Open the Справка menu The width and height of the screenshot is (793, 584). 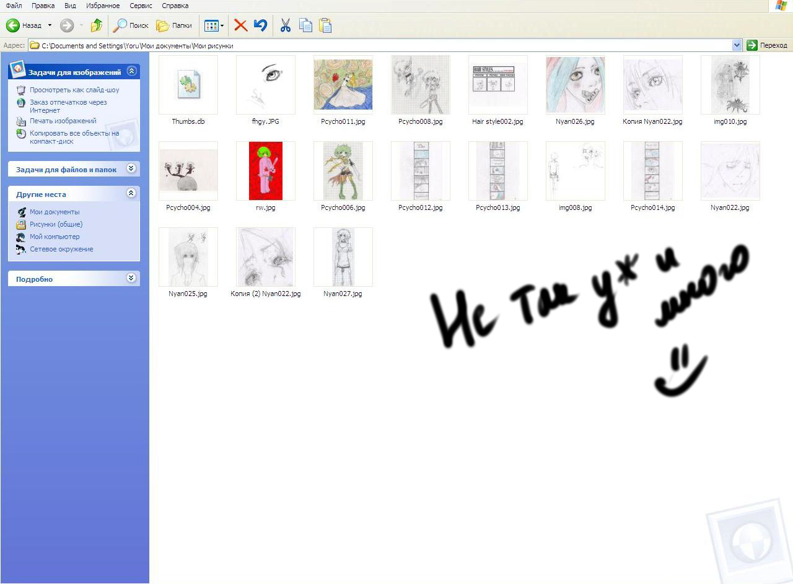(175, 6)
